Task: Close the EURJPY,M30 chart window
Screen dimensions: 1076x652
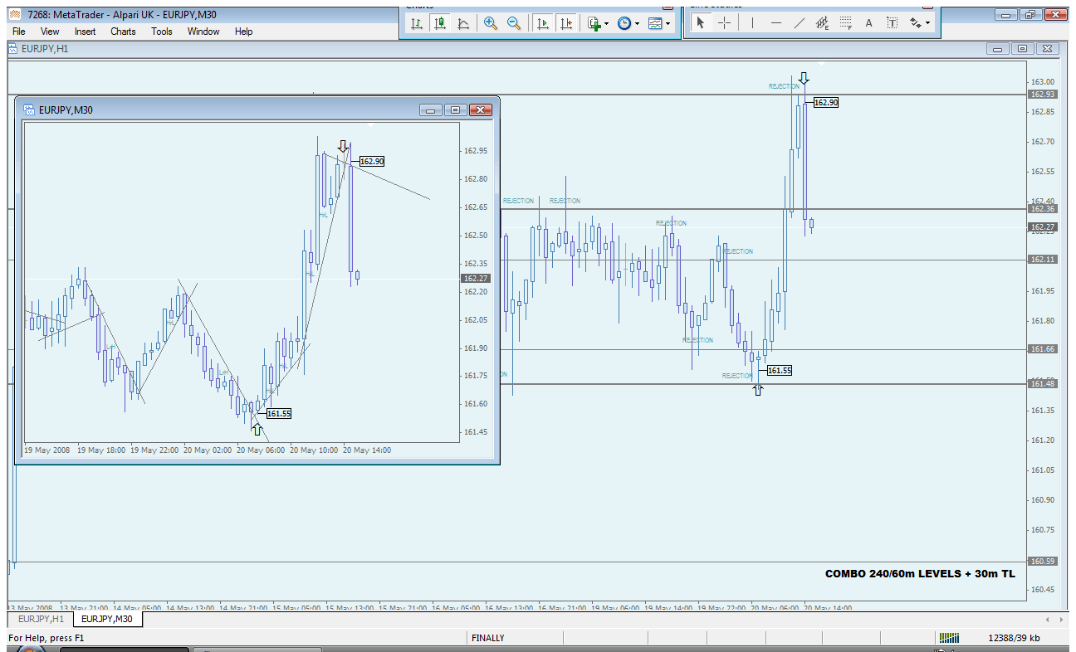Action: tap(481, 109)
